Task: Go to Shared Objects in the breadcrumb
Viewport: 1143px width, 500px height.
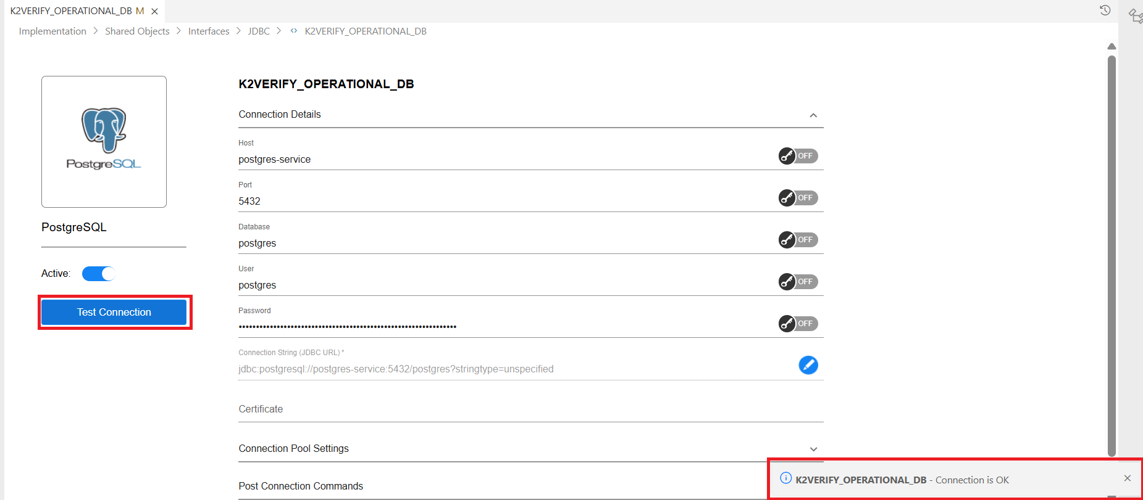Action: [x=137, y=31]
